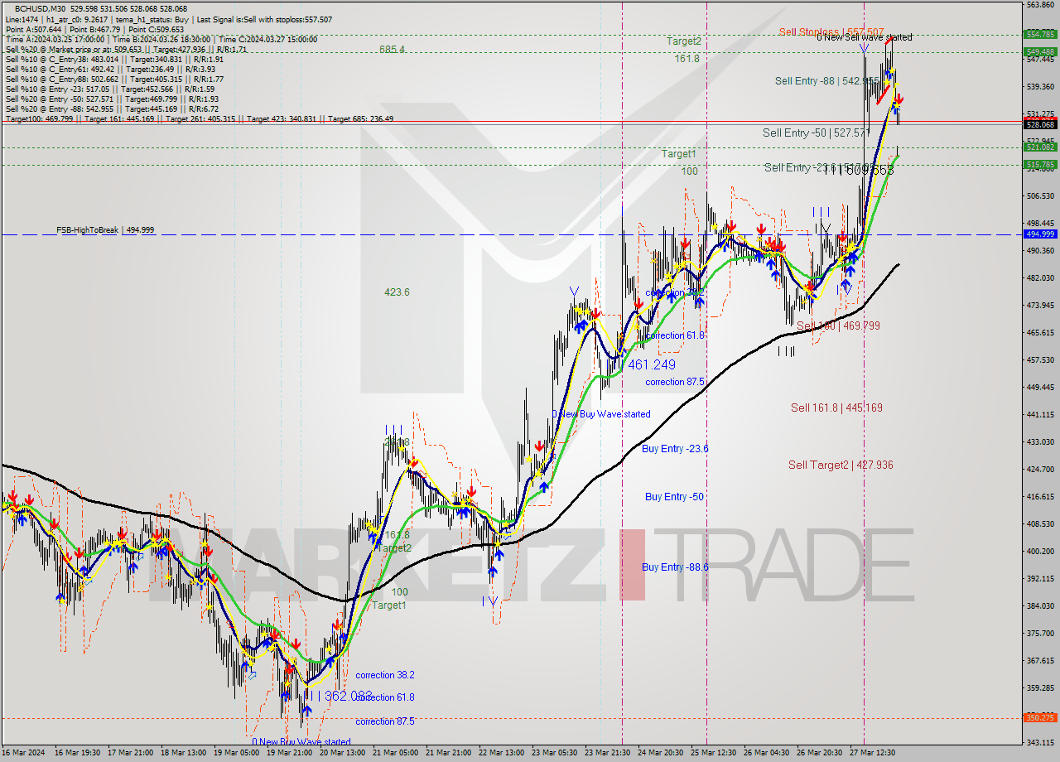Viewport: 1060px width, 762px height.
Task: Click the Buy Entry -88.6 label
Action: click(x=675, y=567)
